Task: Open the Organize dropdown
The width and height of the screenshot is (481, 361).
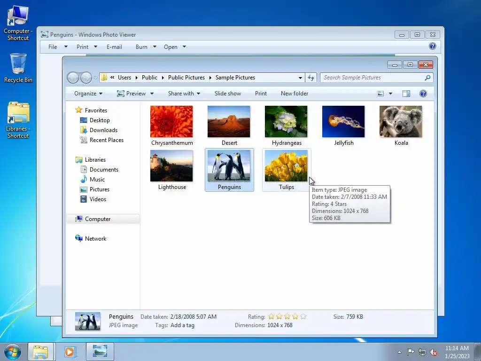Action: point(88,94)
